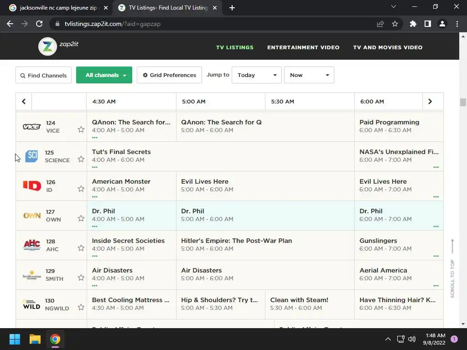The width and height of the screenshot is (467, 350).
Task: Bookmark this page star icon
Action: click(395, 24)
